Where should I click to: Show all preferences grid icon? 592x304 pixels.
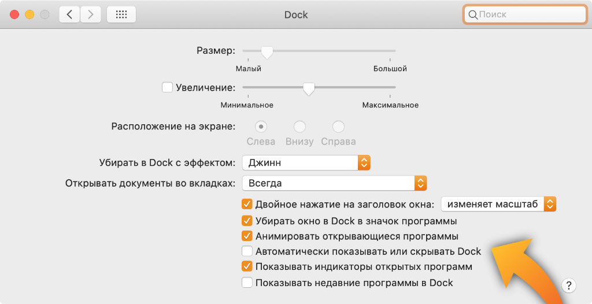[x=121, y=14]
